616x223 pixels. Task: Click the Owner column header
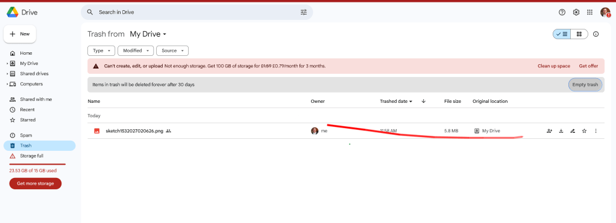point(318,101)
